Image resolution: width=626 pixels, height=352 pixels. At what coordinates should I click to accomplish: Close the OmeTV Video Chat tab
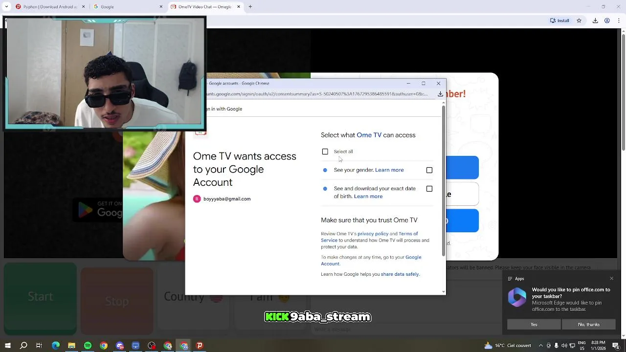coord(239,7)
